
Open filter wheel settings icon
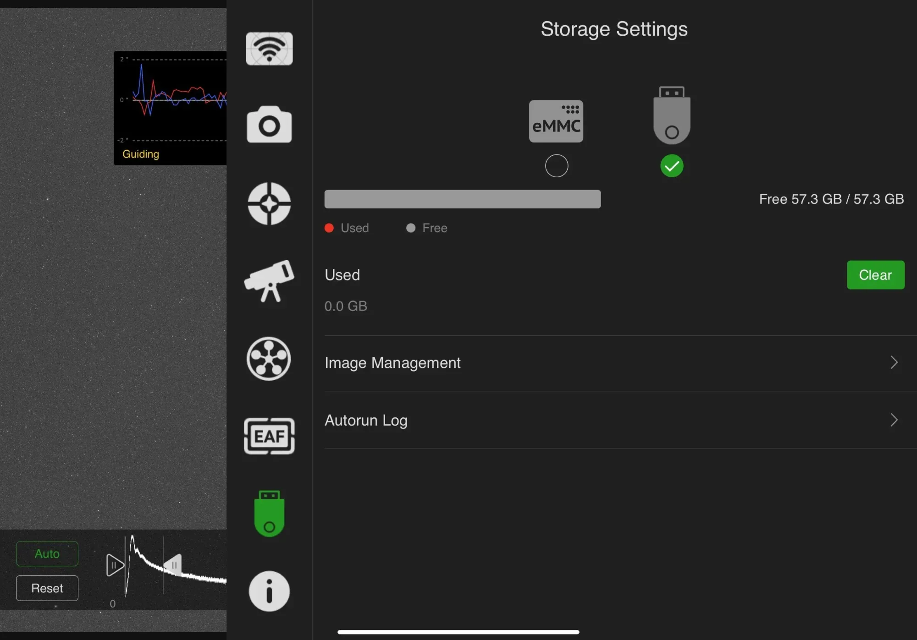[x=269, y=359]
